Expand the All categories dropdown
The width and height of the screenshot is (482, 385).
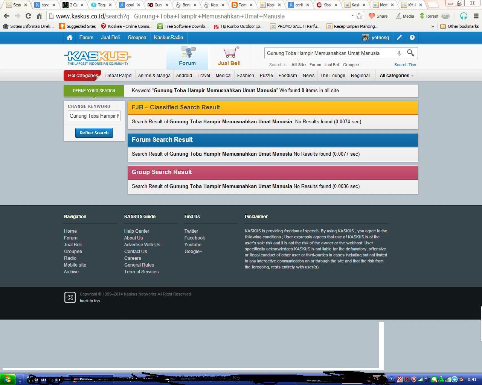[397, 76]
